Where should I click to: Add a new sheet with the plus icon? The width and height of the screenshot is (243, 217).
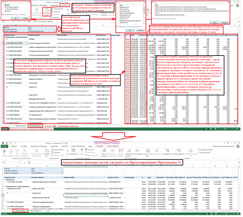tap(48, 211)
